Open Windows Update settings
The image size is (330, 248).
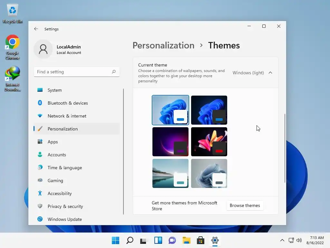click(77, 219)
